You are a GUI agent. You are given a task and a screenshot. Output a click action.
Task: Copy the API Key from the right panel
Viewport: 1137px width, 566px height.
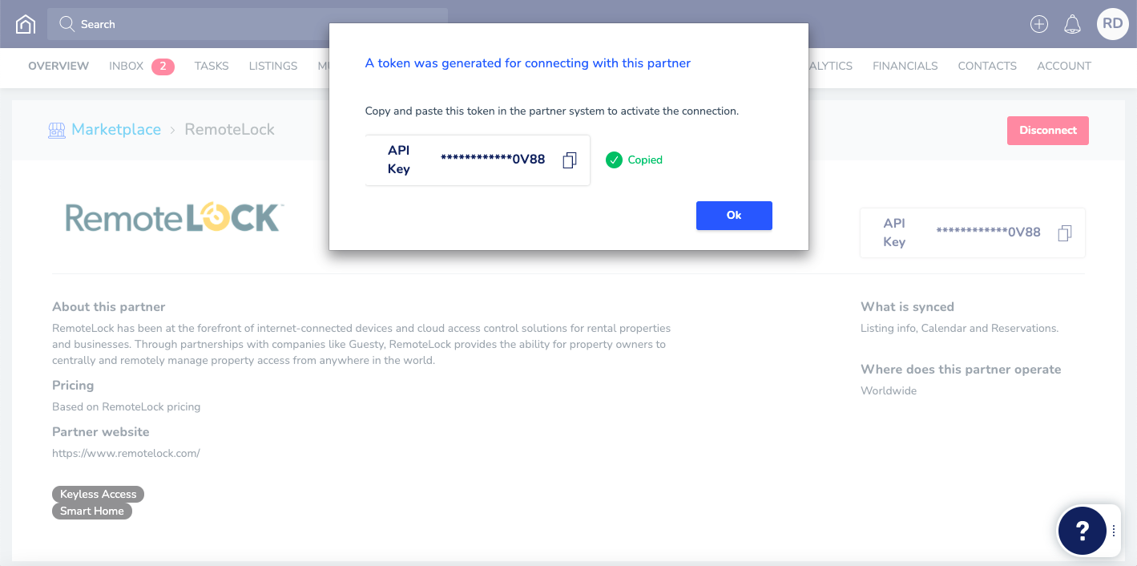(1064, 232)
